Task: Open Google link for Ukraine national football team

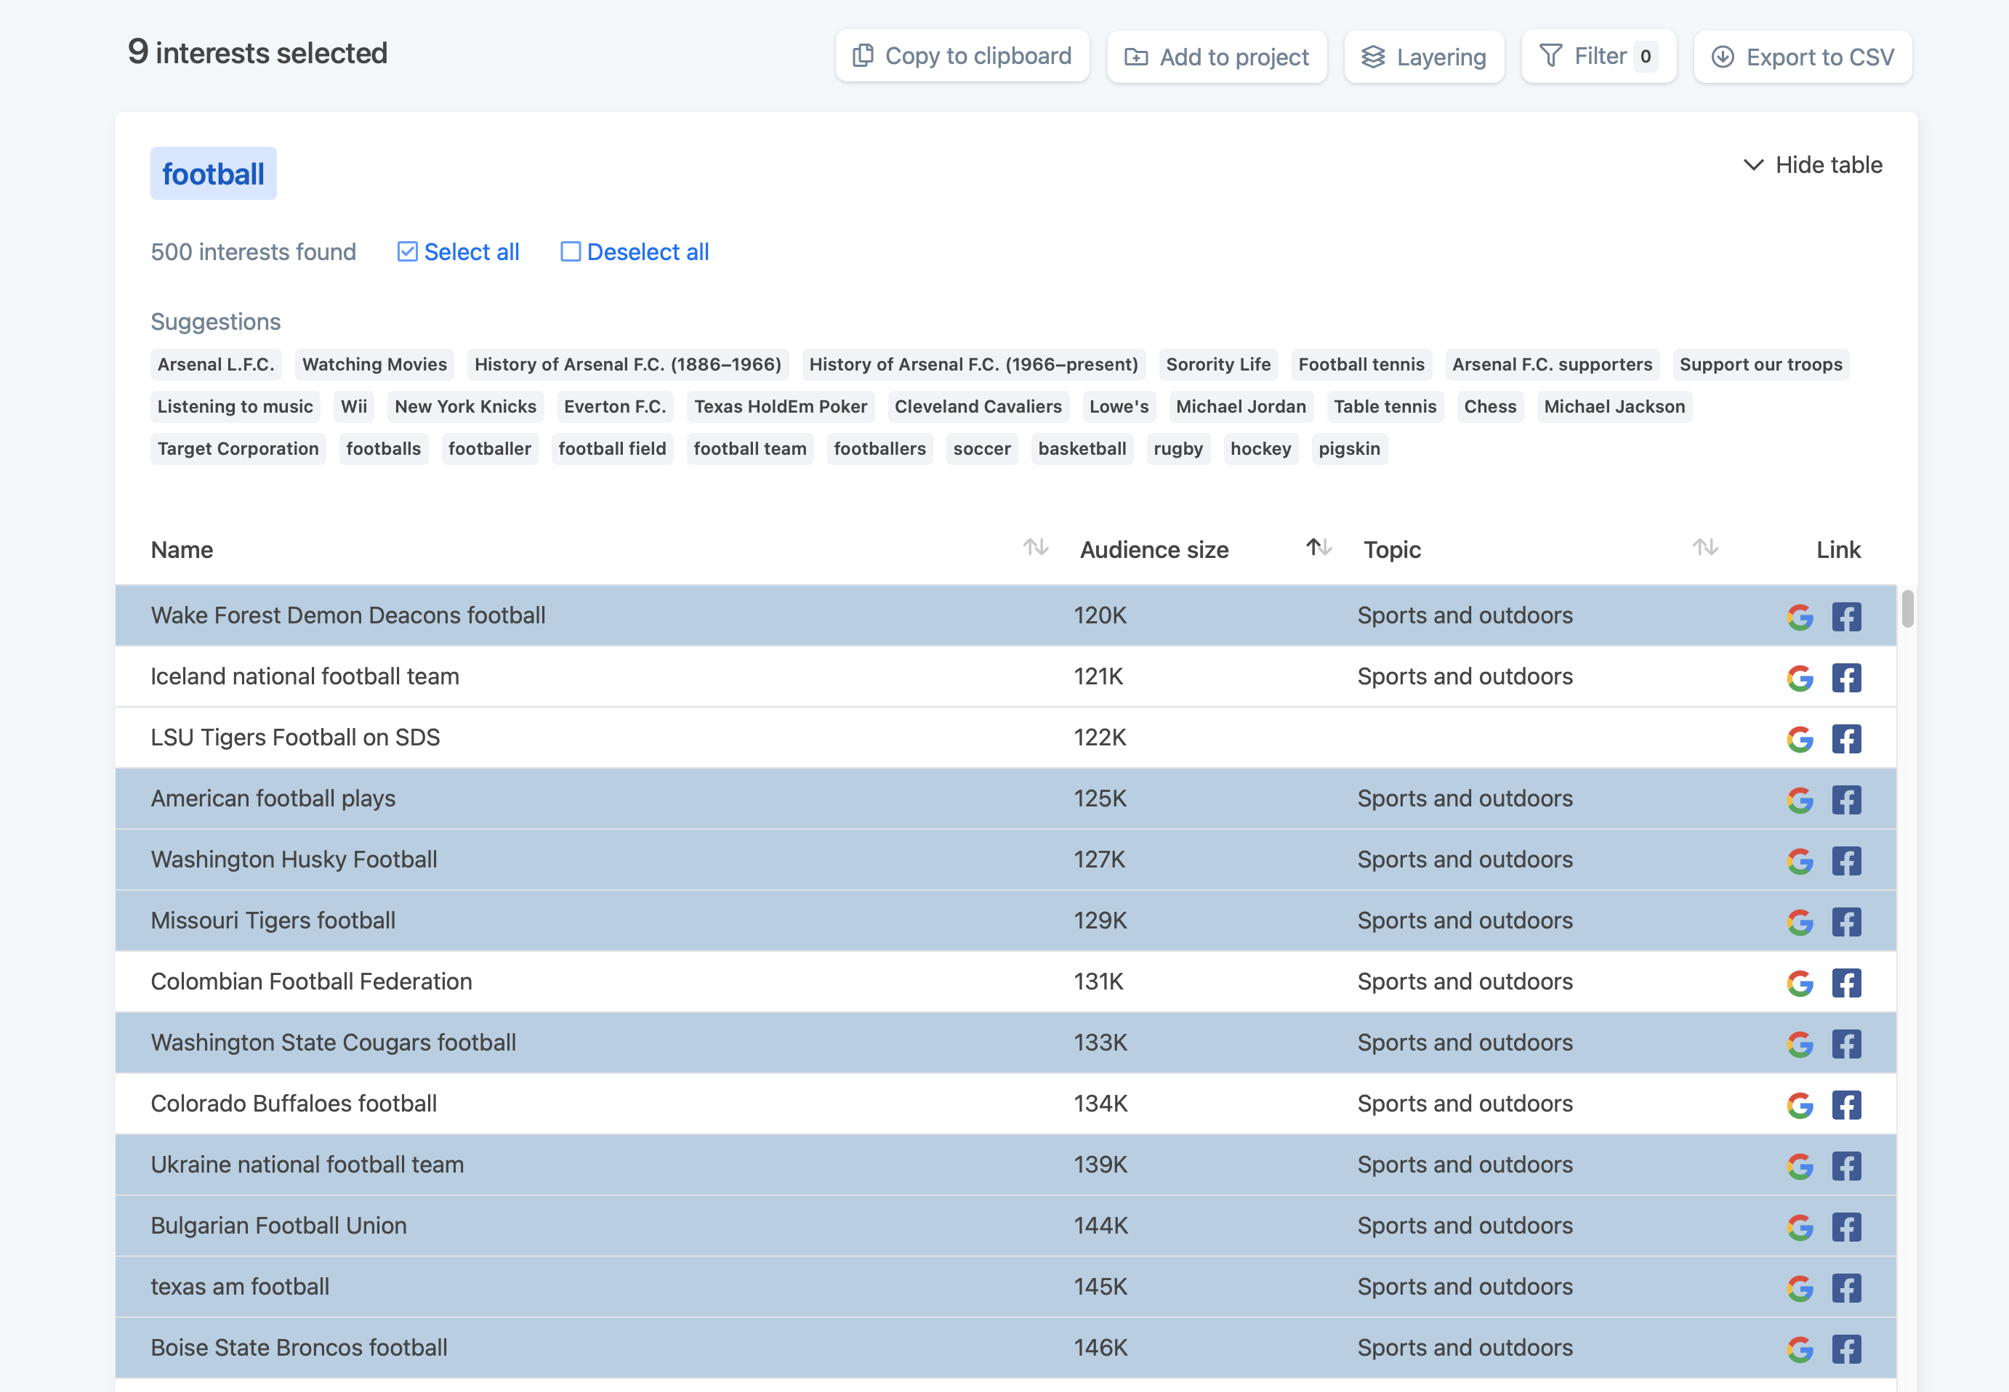Action: pos(1799,1166)
